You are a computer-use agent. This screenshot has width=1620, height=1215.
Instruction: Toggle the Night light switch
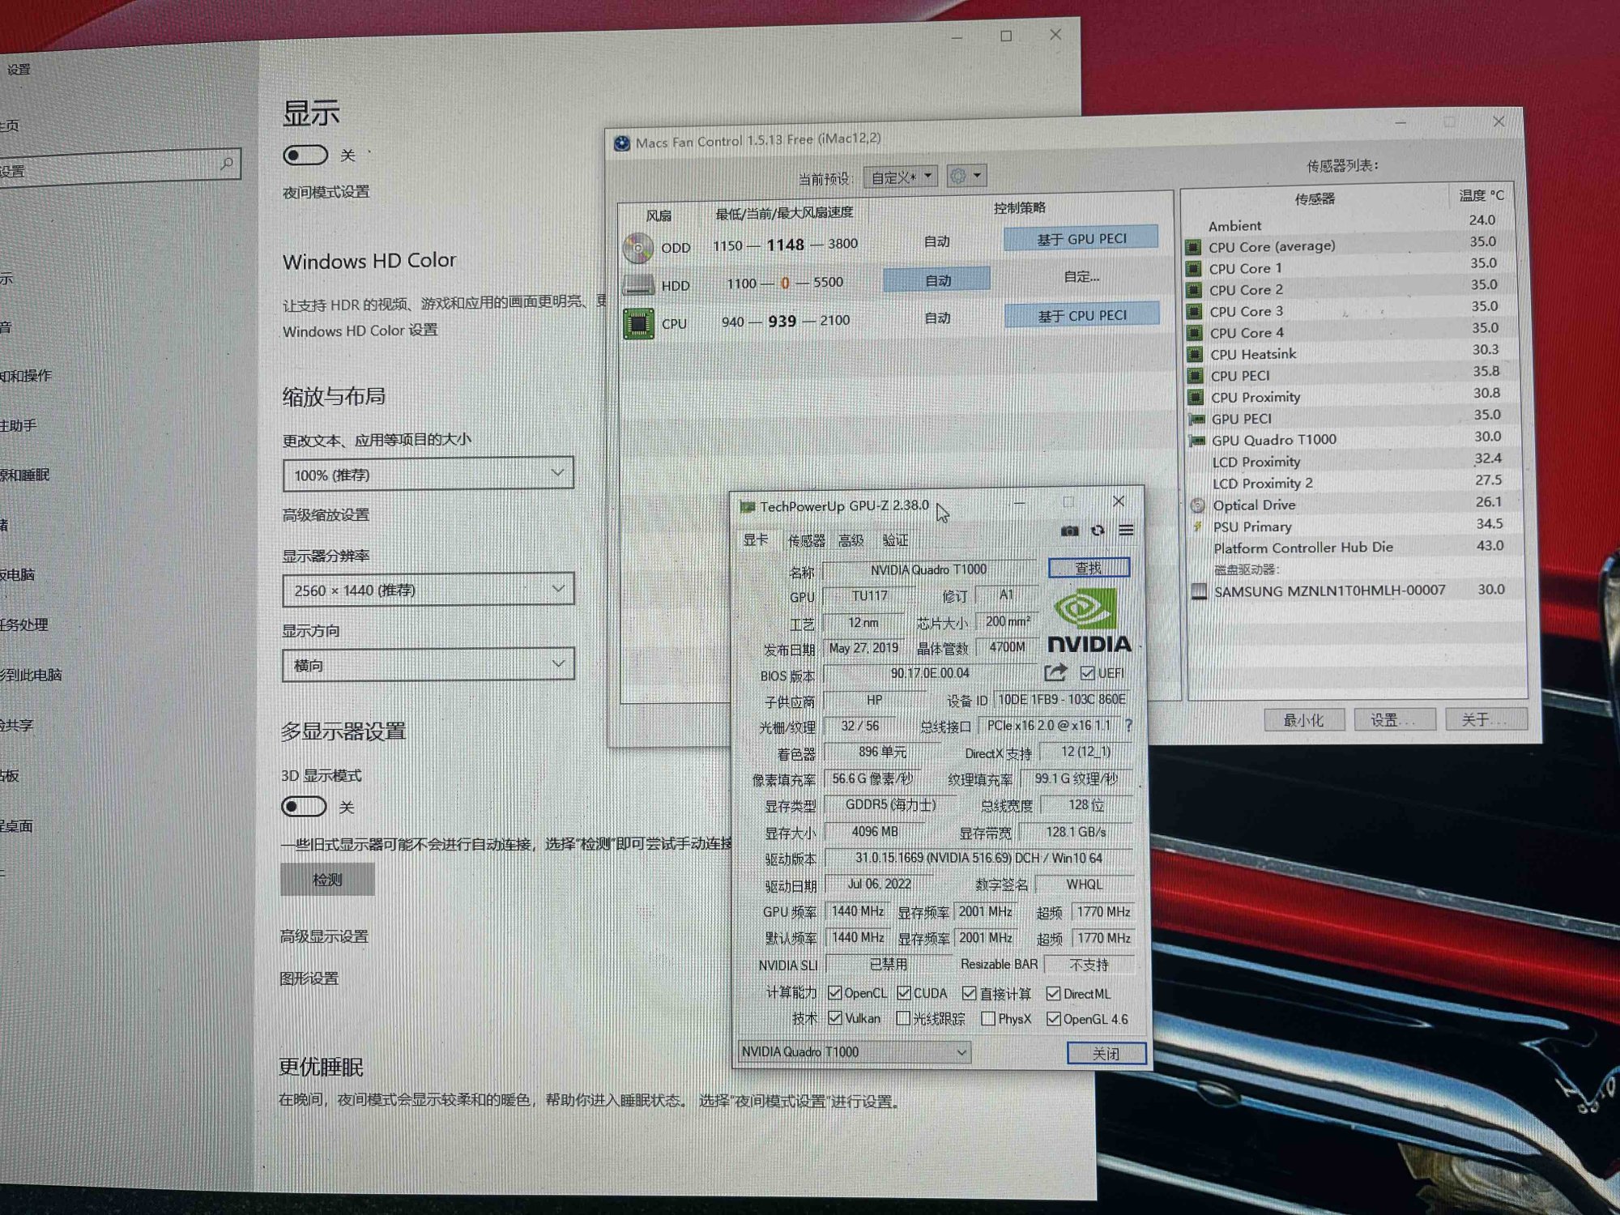click(305, 155)
